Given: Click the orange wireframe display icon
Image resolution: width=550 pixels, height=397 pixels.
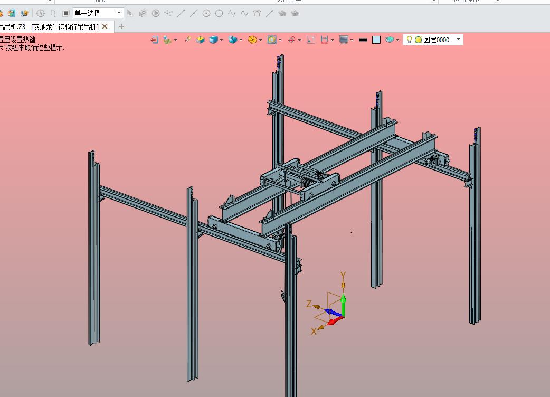Looking at the screenshot, I should click(252, 40).
